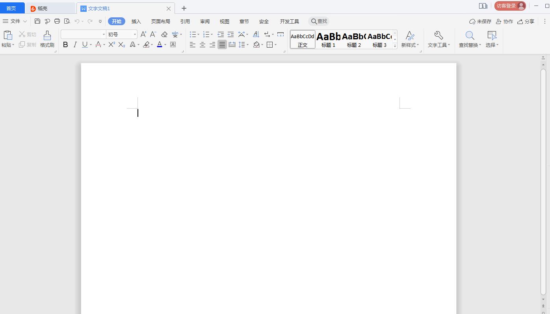
Task: Open the 插入 (Insert) ribbon tab
Action: point(136,22)
